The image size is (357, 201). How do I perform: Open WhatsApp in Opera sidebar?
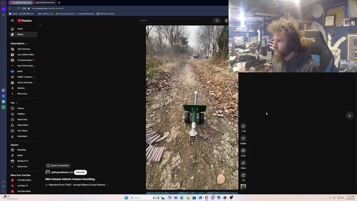pos(3,102)
